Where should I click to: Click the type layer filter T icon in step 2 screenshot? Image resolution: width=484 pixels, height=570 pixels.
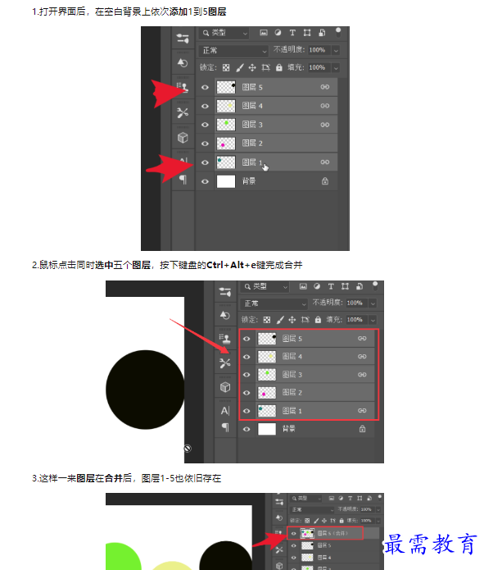click(x=331, y=286)
